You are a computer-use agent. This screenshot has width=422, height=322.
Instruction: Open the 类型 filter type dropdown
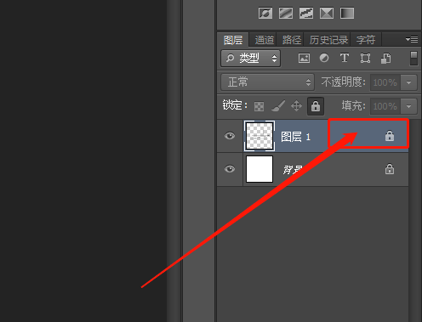click(251, 59)
